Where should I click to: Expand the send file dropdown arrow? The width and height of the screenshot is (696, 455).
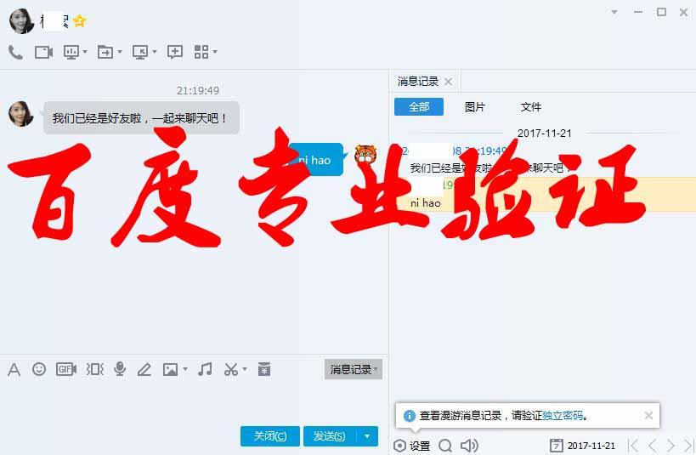pos(120,52)
